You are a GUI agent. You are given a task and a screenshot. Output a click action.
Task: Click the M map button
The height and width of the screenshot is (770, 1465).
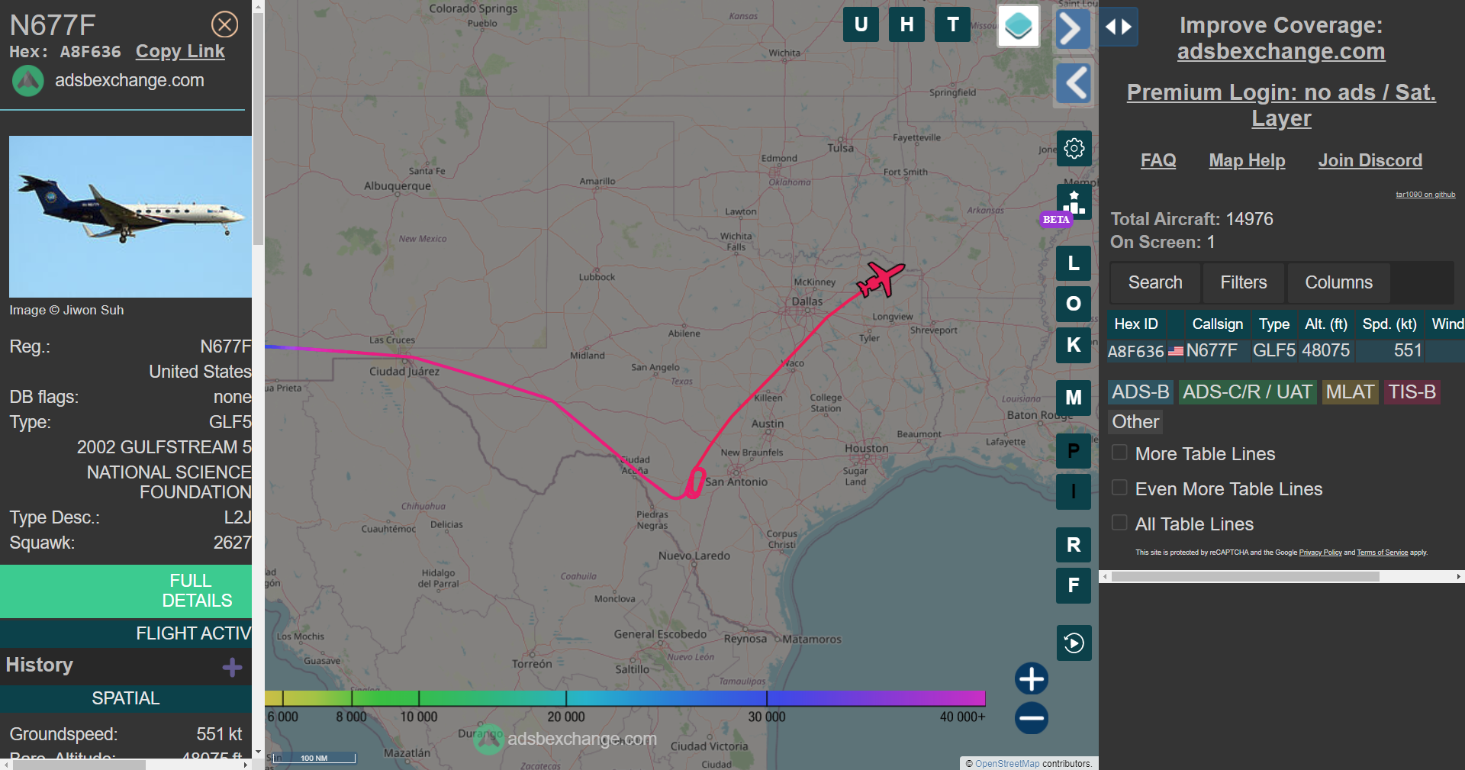(1074, 398)
